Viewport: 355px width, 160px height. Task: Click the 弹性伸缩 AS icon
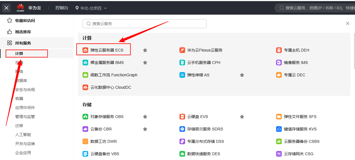tap(182, 75)
